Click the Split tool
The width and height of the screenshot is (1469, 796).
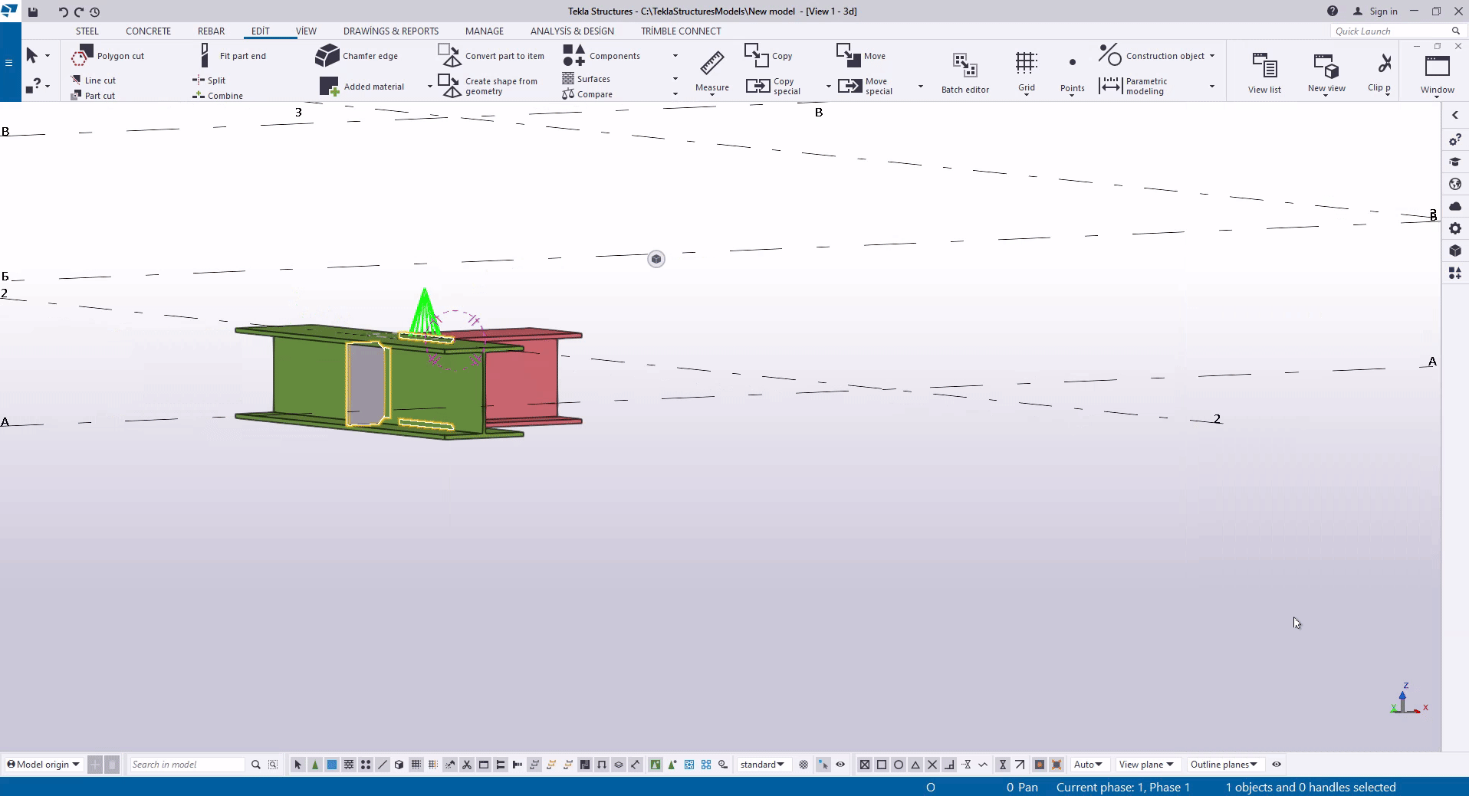[209, 80]
